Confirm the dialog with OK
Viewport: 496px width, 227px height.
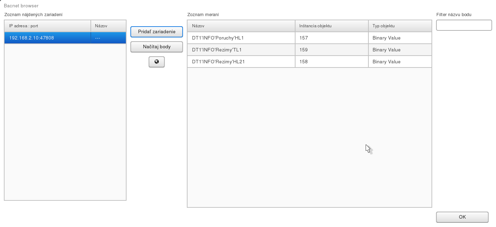[x=462, y=217]
